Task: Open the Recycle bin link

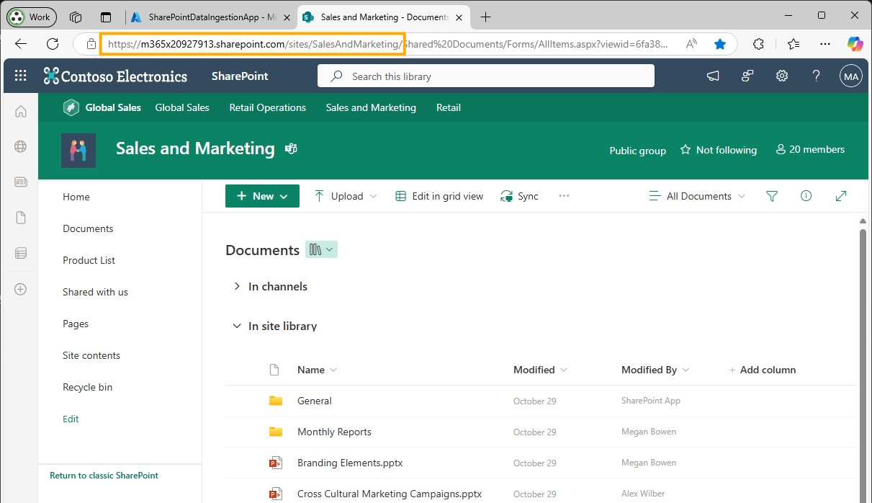Action: point(87,387)
